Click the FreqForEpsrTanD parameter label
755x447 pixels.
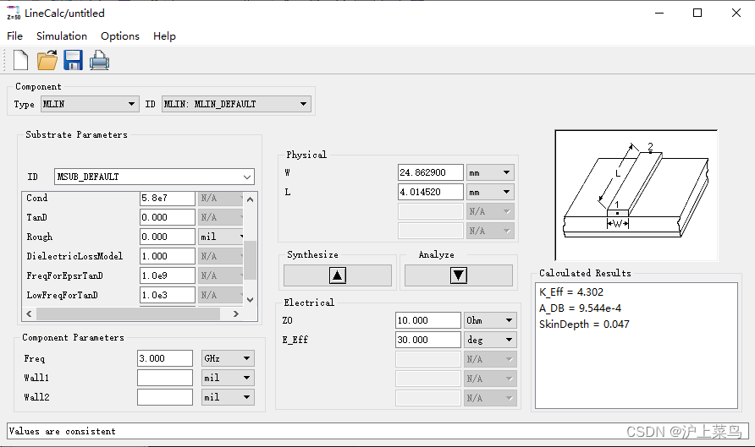pos(64,276)
